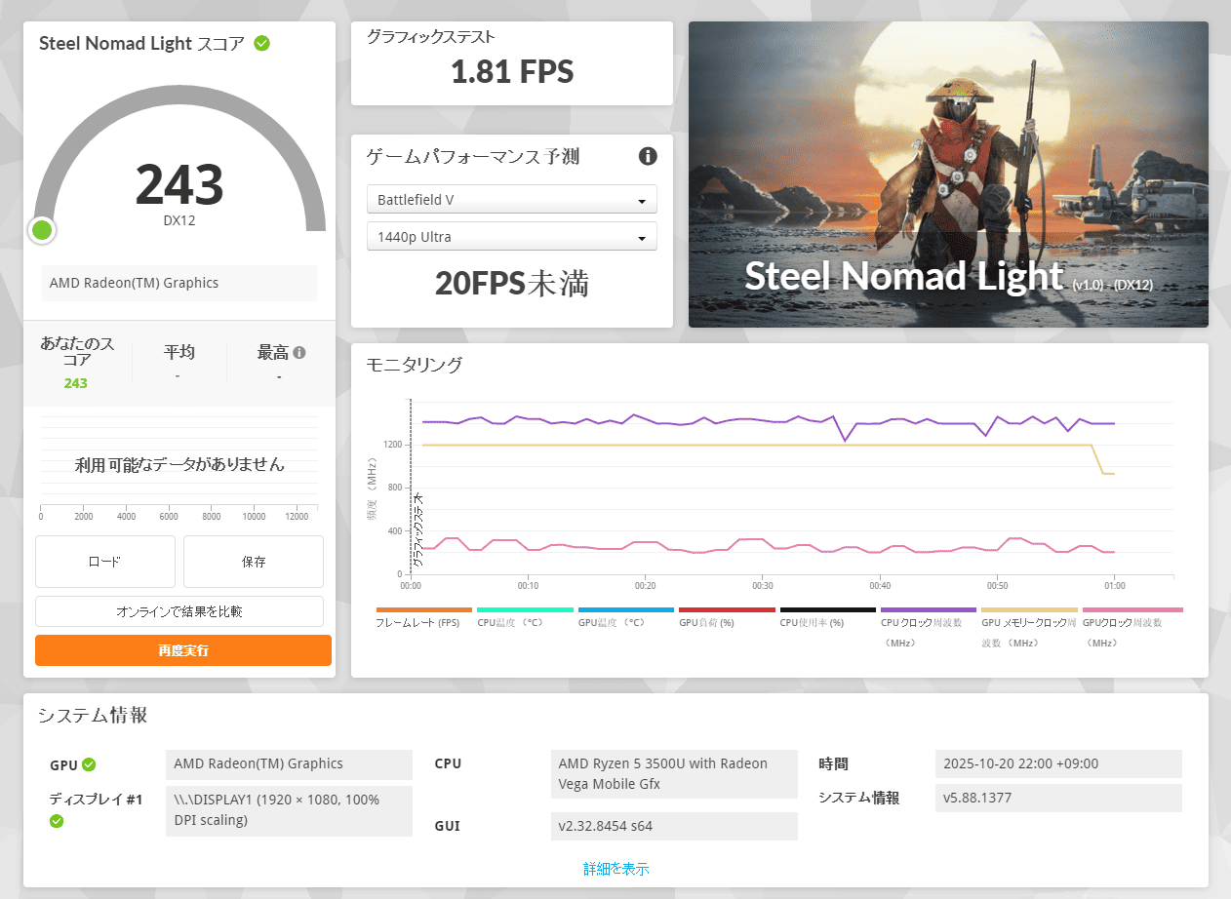Click the green checkmark beside Steel Nomad Light スコア
This screenshot has width=1231, height=899.
(x=261, y=43)
